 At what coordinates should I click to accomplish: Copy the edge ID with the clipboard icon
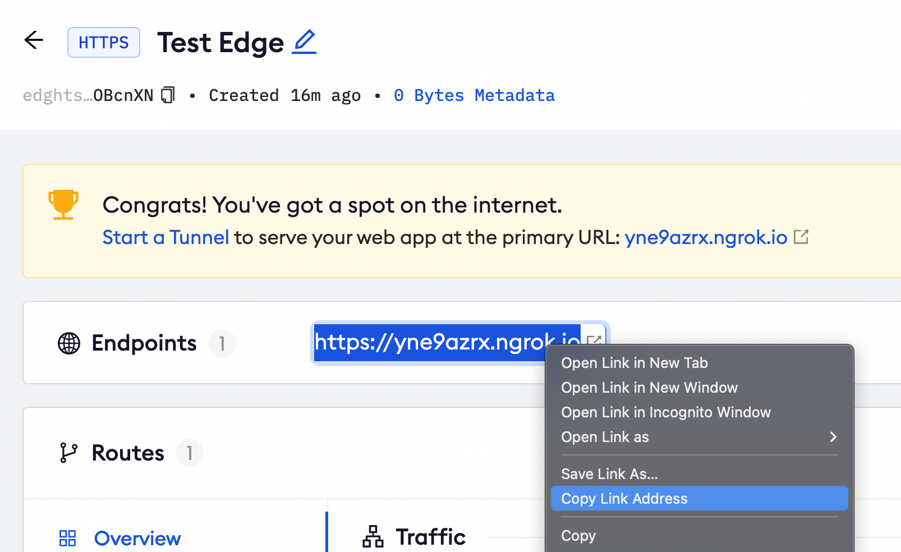pos(168,95)
